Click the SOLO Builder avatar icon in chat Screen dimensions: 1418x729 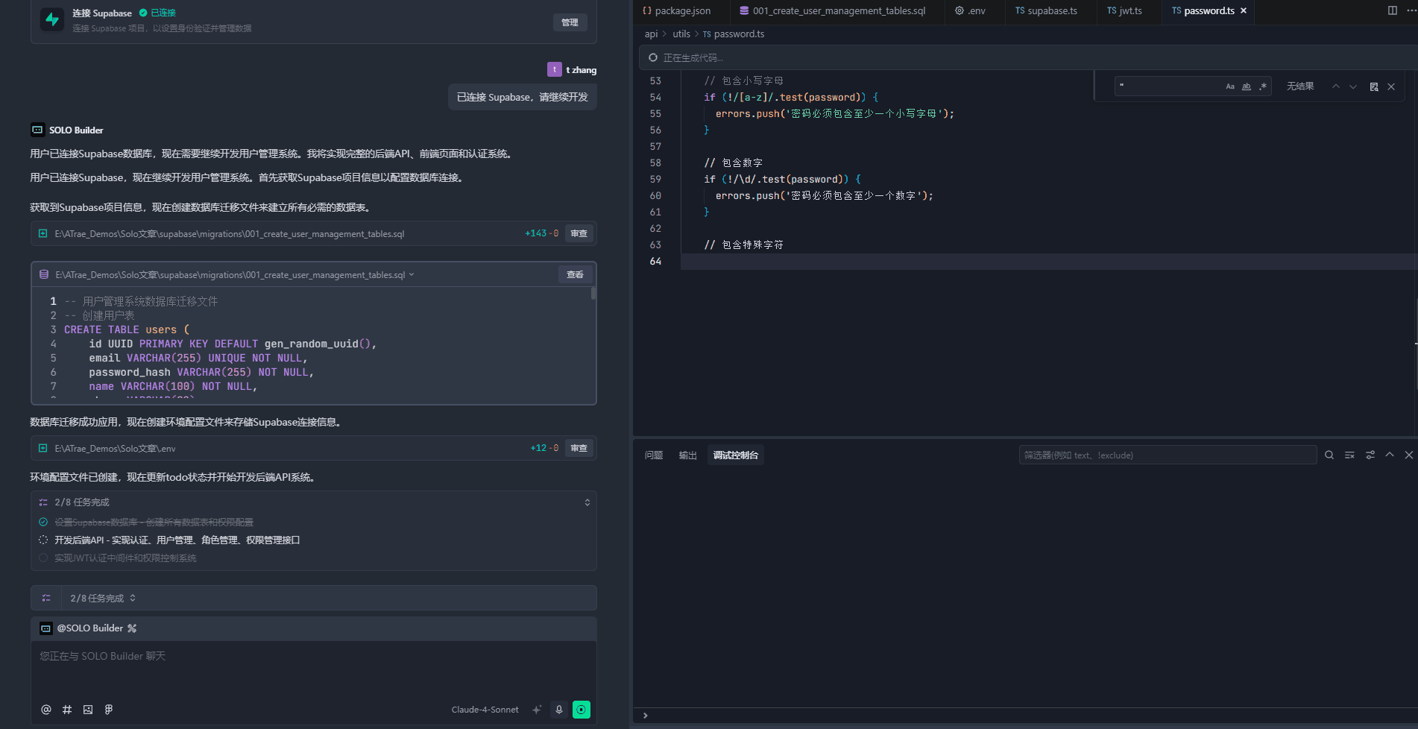37,130
